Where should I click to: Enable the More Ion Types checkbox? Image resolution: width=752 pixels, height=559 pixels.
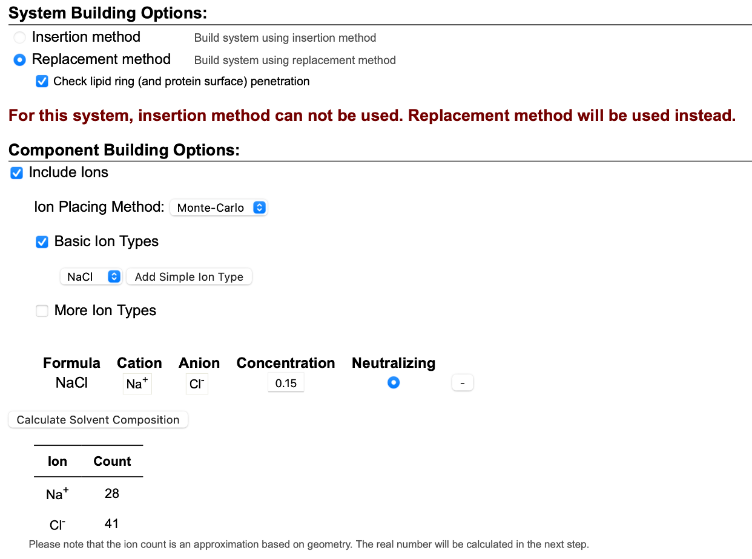[x=42, y=311]
